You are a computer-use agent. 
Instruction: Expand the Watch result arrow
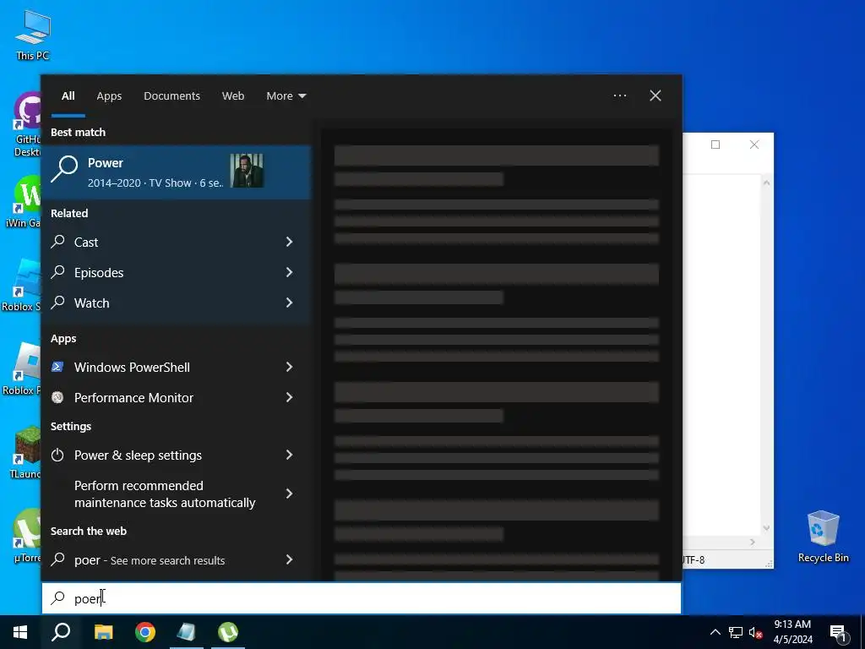coord(289,303)
